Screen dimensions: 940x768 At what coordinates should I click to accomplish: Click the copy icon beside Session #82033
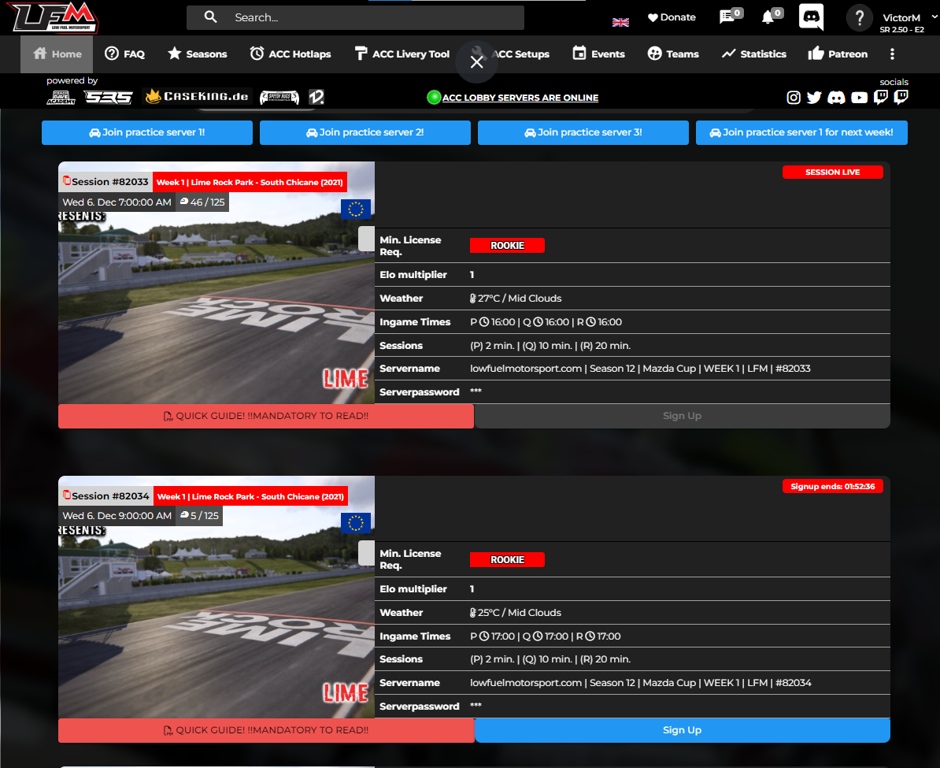(67, 180)
